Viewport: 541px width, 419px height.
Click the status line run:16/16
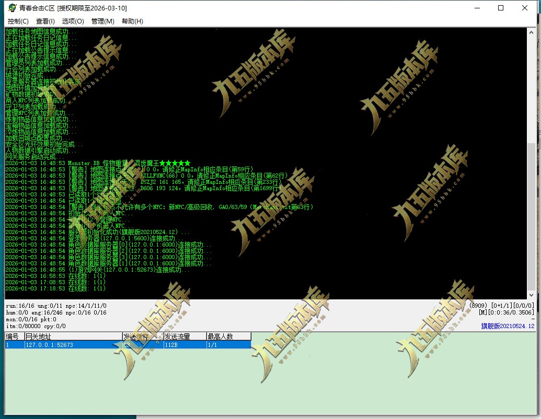[56, 306]
